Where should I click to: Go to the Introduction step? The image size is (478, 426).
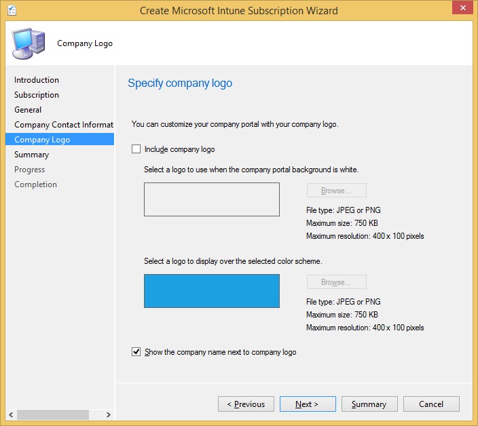click(37, 80)
